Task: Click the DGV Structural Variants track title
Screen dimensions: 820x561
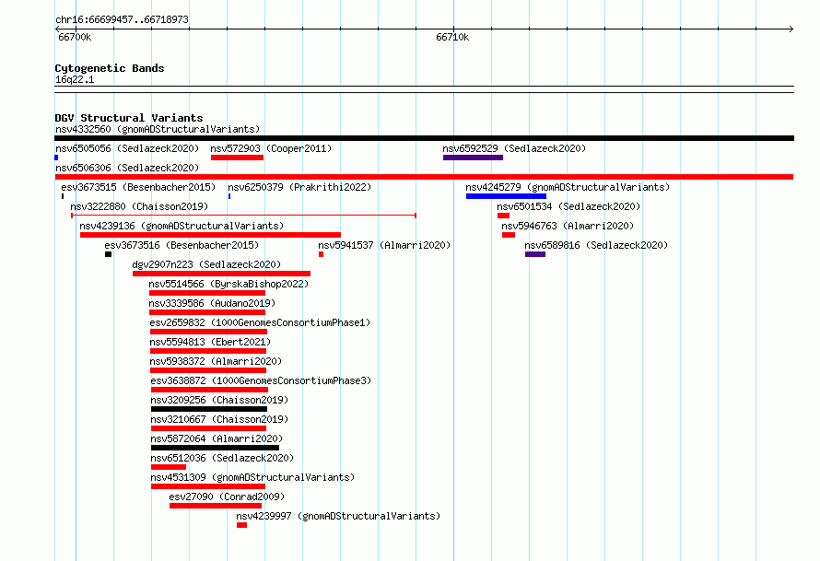Action: [129, 118]
